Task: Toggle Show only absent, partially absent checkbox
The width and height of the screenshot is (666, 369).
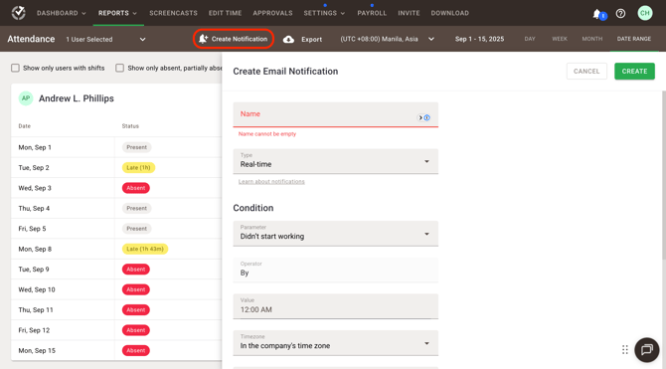Action: [x=119, y=68]
